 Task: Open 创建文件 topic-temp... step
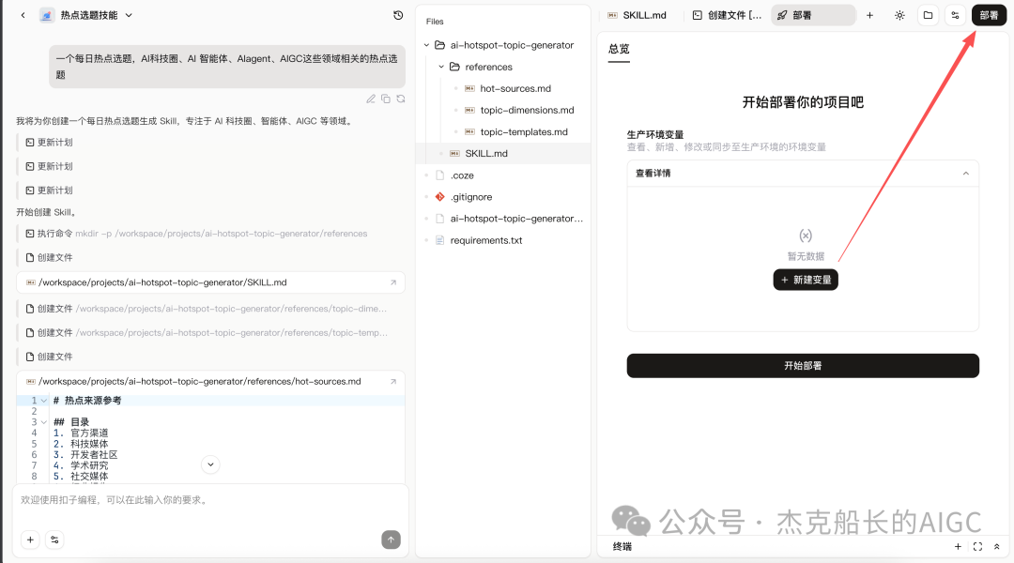click(207, 333)
